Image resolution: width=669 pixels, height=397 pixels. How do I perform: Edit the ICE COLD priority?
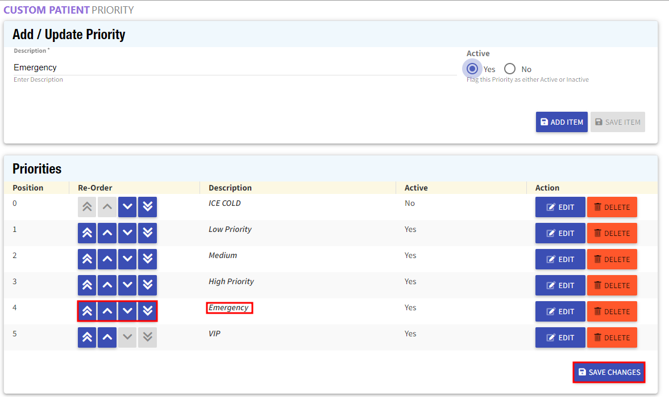[560, 207]
